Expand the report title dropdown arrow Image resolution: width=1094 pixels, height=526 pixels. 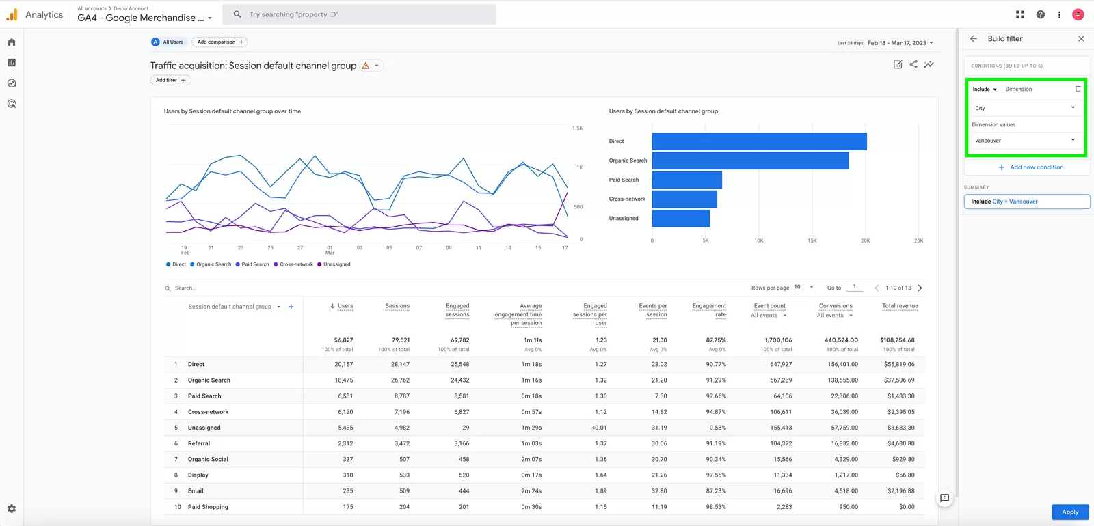pyautogui.click(x=377, y=66)
